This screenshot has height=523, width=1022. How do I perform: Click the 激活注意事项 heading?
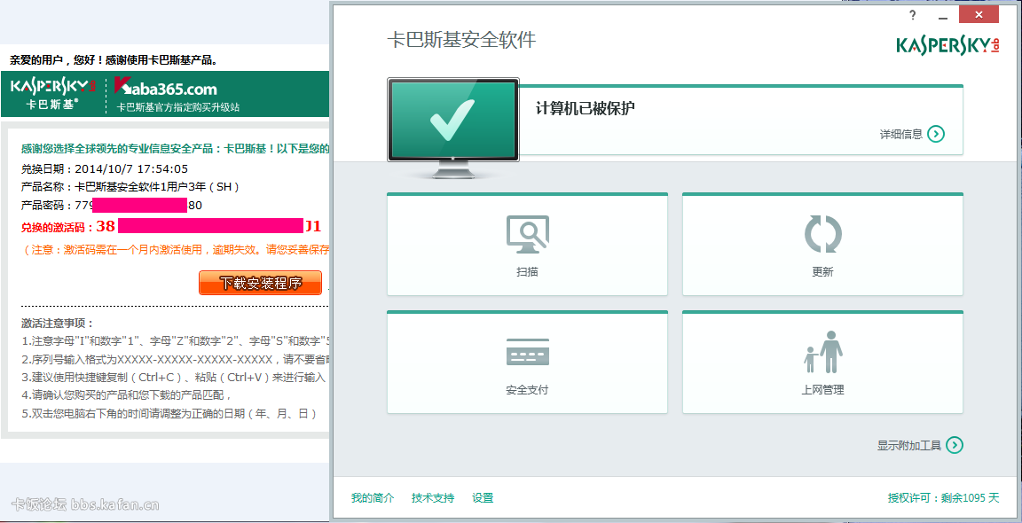coord(58,323)
